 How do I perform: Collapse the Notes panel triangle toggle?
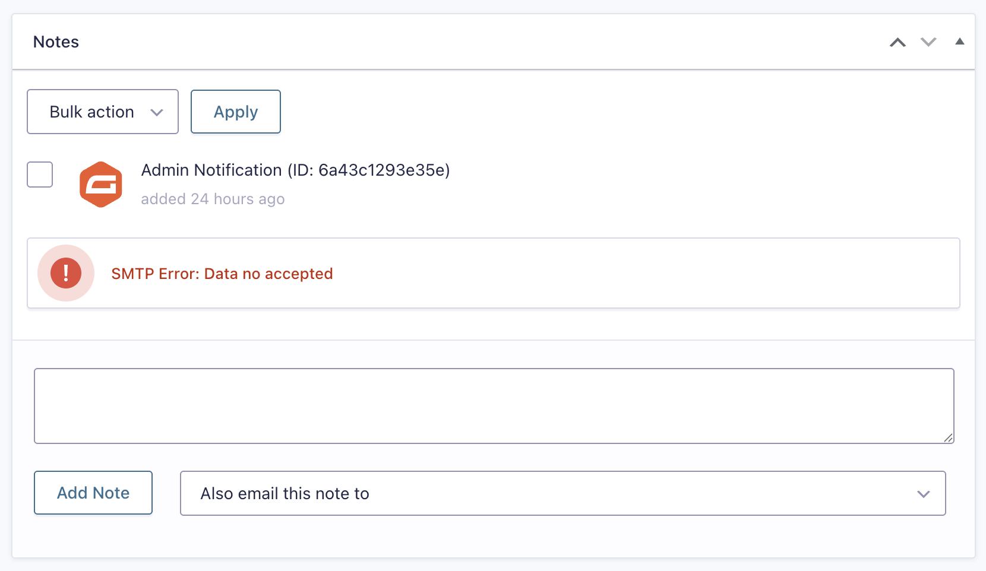point(959,42)
